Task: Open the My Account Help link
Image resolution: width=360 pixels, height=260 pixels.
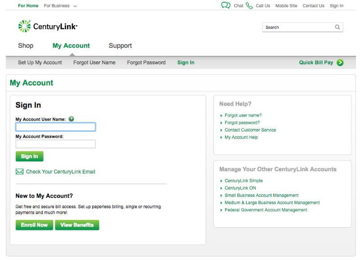Action: (x=241, y=137)
